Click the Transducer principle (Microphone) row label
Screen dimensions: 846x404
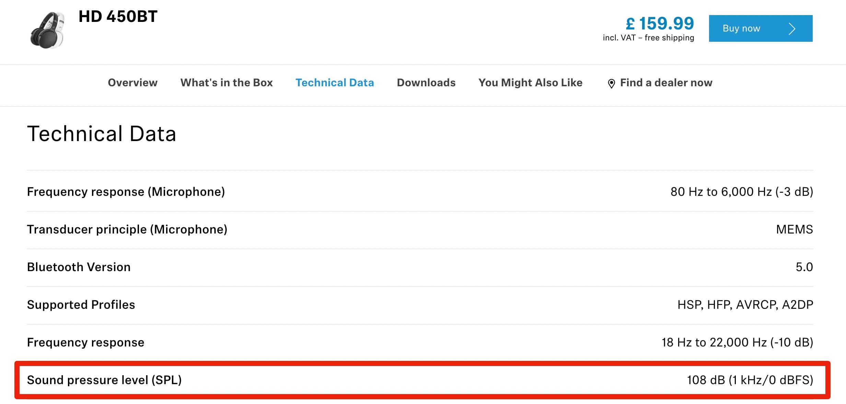pos(127,229)
